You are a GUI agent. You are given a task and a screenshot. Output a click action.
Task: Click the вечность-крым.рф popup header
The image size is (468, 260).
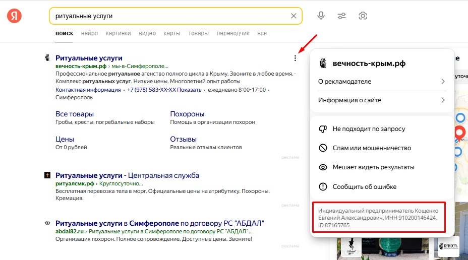pos(369,63)
